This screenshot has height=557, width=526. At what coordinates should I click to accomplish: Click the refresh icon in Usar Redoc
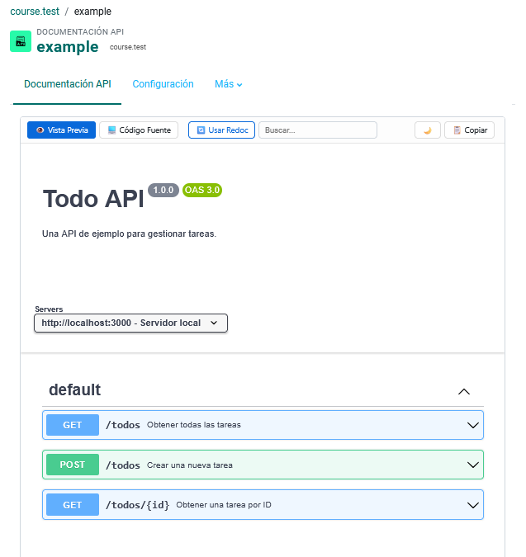click(201, 130)
